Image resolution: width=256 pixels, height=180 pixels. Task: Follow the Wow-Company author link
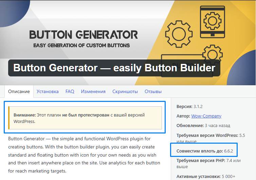(206, 116)
